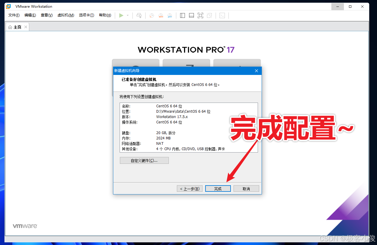Image resolution: width=377 pixels, height=245 pixels.
Task: Click the 硬盘: label in summary
Action: point(126,133)
